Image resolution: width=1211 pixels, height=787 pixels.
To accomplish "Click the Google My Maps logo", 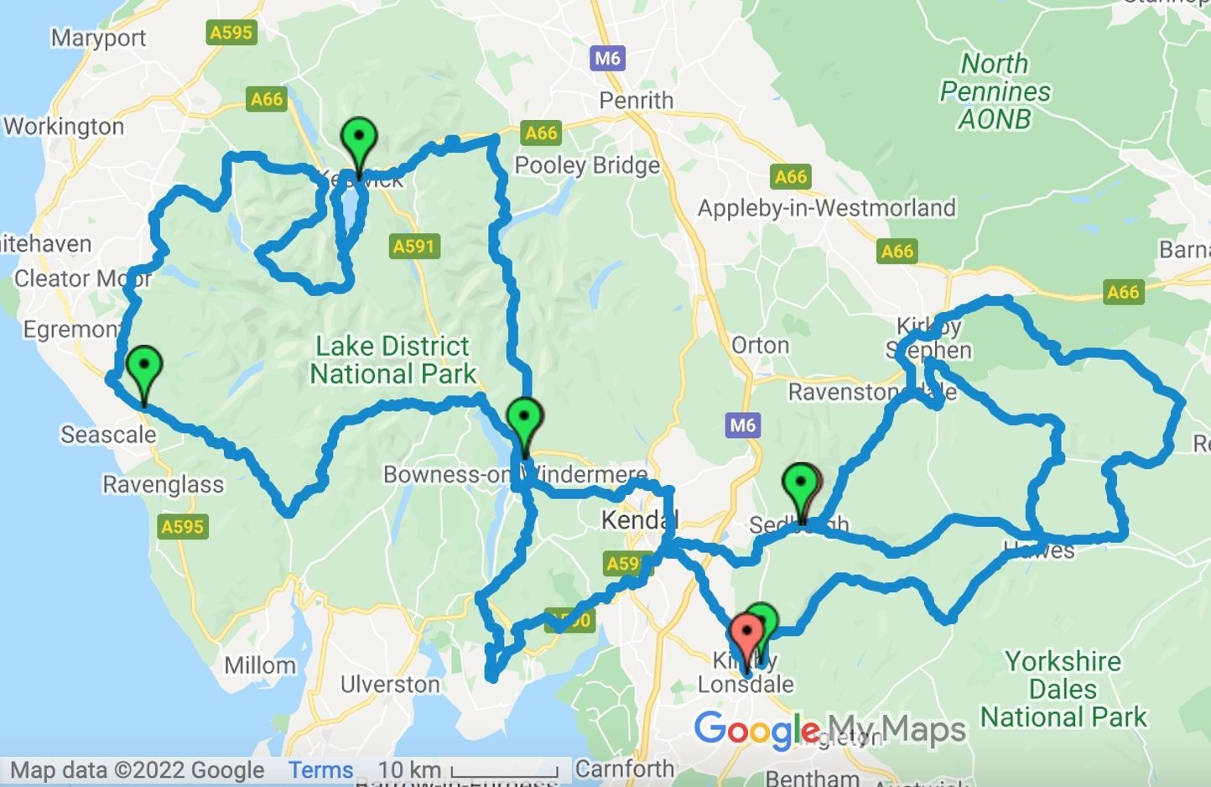I will coord(830,730).
